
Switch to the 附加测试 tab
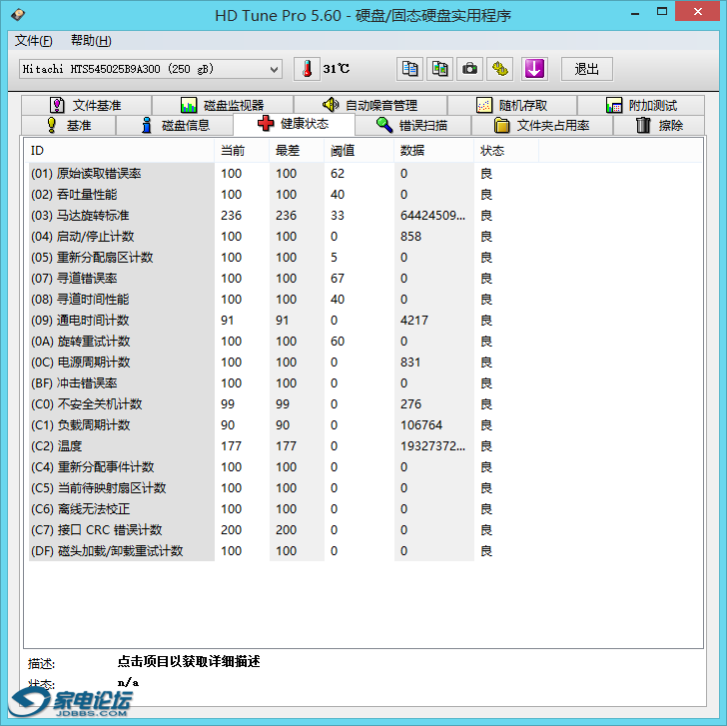coord(641,105)
